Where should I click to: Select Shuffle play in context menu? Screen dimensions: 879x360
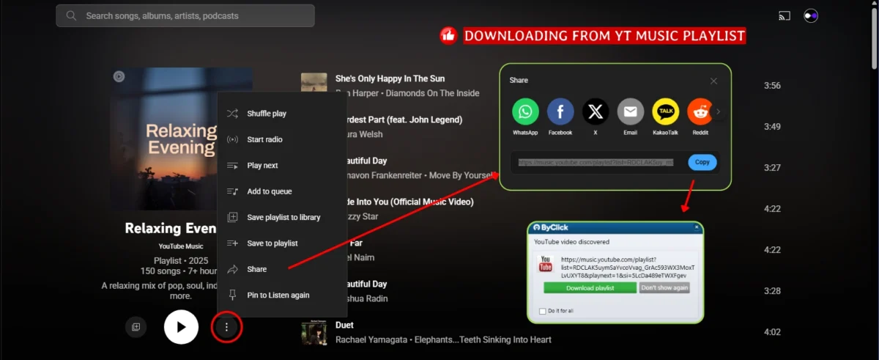pyautogui.click(x=282, y=114)
